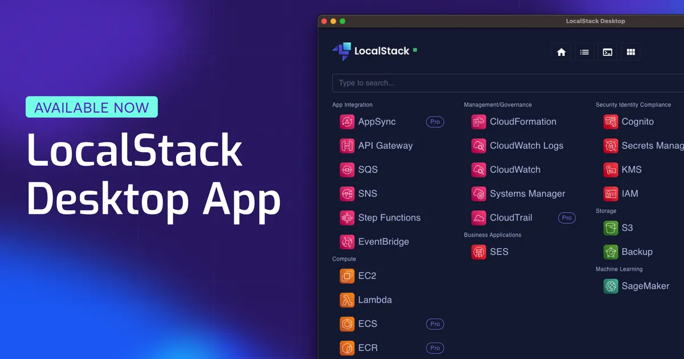Image resolution: width=684 pixels, height=359 pixels.
Task: Open the Cognito label
Action: (x=638, y=122)
